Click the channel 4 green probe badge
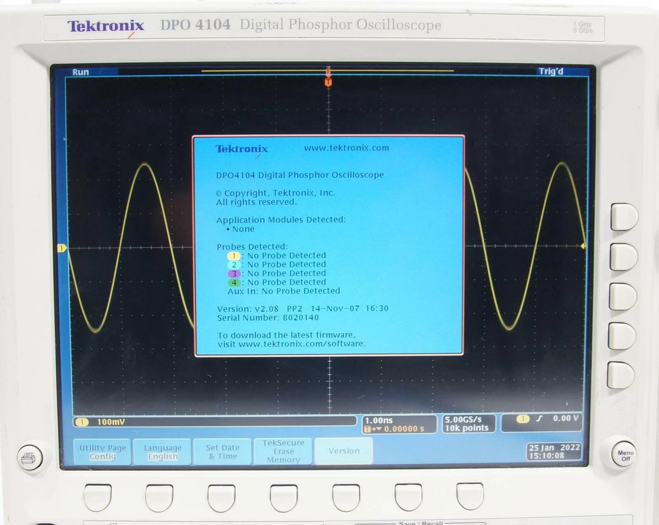 234,282
